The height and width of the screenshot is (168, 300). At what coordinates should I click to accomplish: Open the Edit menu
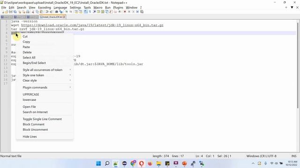[11, 7]
